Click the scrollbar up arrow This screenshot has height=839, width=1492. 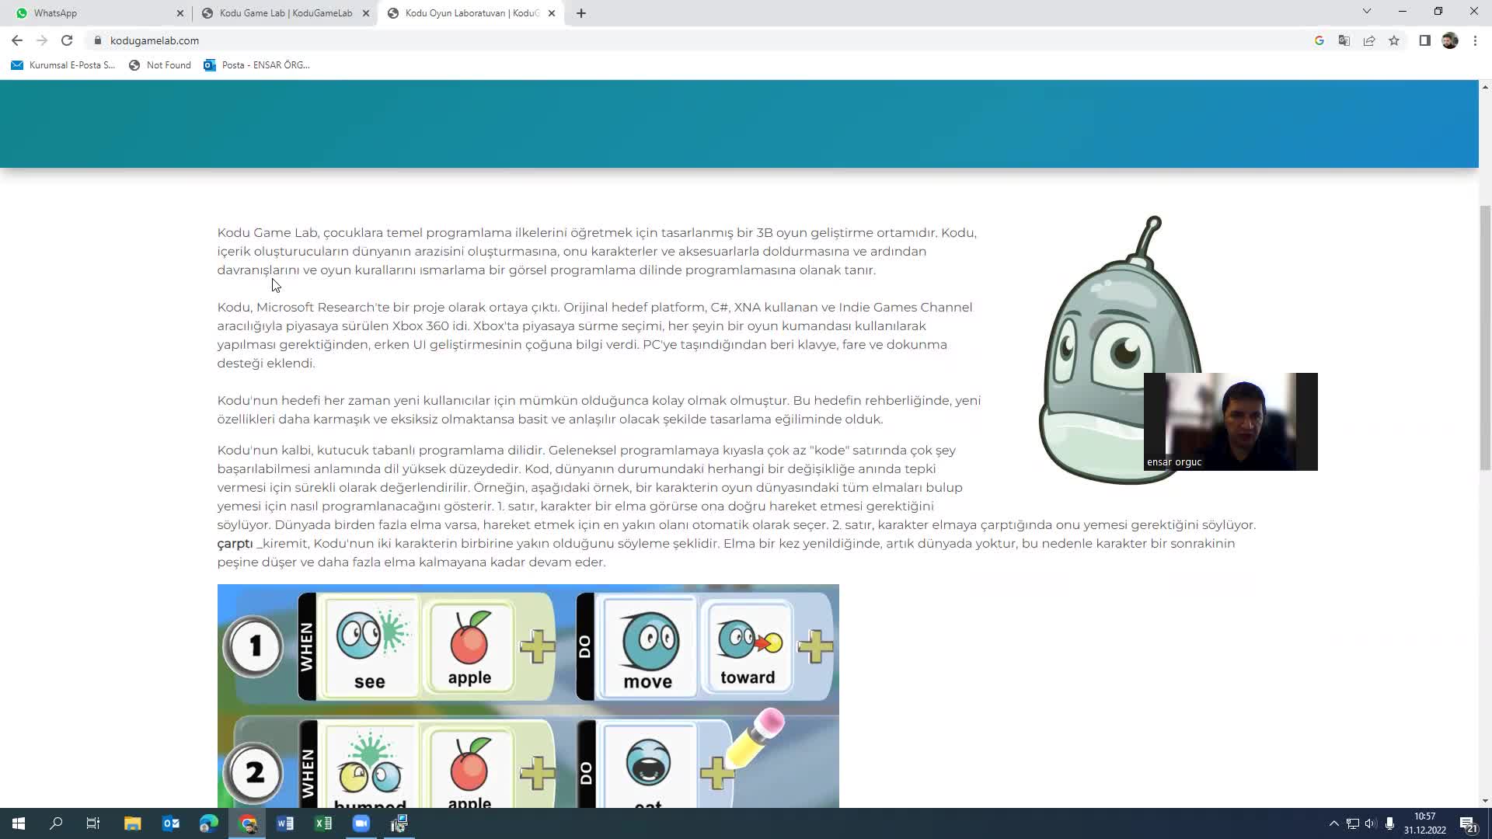[1485, 86]
